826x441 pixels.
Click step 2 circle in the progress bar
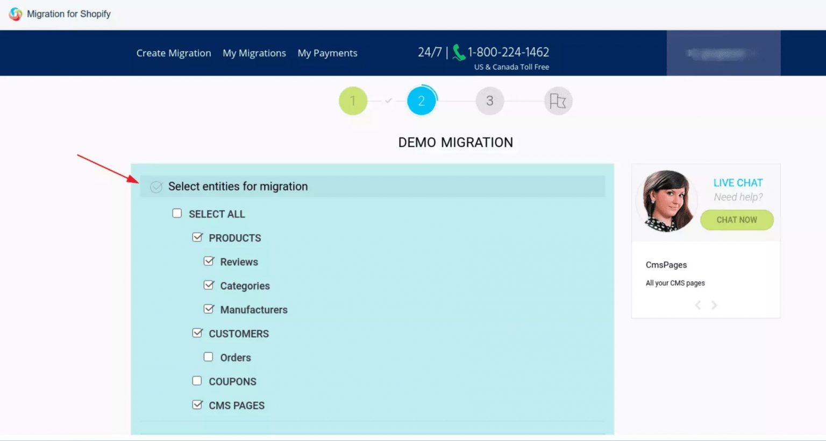point(422,100)
